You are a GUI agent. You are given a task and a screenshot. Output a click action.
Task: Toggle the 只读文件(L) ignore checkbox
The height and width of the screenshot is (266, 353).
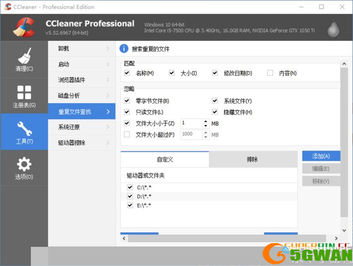tap(127, 112)
